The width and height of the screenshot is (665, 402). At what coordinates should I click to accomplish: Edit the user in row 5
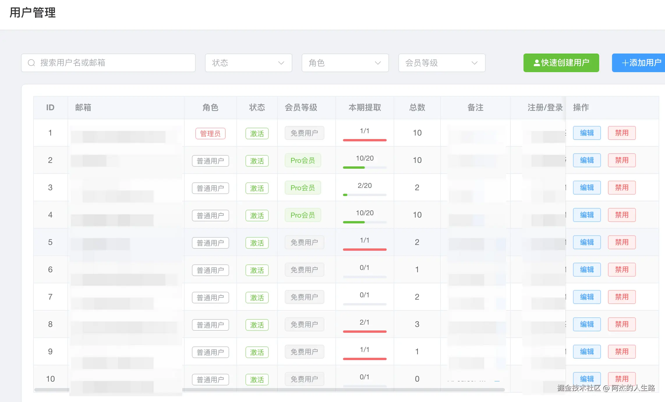click(587, 242)
